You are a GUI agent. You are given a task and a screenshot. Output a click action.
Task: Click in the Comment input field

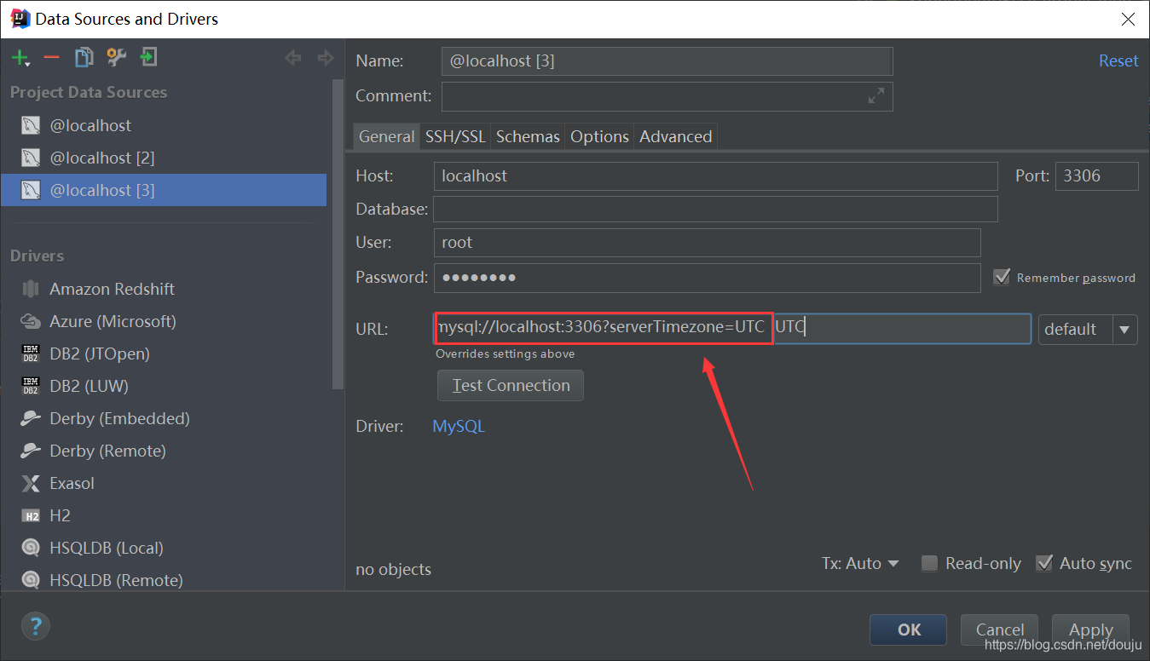[667, 96]
